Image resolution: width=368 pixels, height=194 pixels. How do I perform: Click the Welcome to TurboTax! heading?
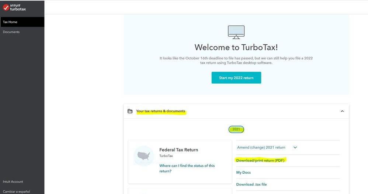(x=236, y=47)
